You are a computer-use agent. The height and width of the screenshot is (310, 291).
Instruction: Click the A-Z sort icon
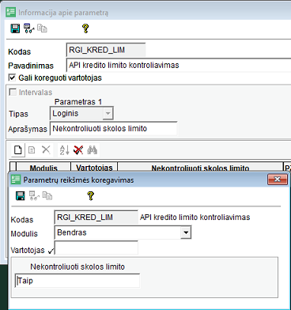pos(64,150)
